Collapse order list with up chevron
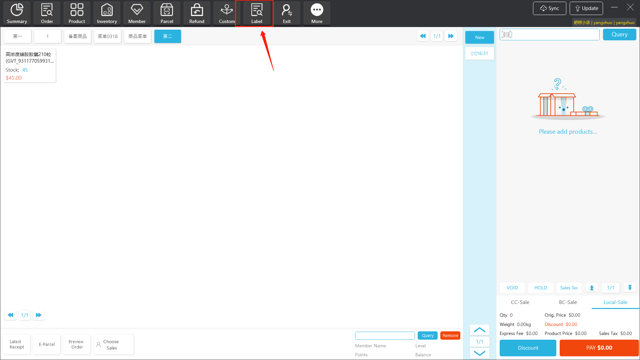Viewport: 640px width, 360px height. coord(479,330)
